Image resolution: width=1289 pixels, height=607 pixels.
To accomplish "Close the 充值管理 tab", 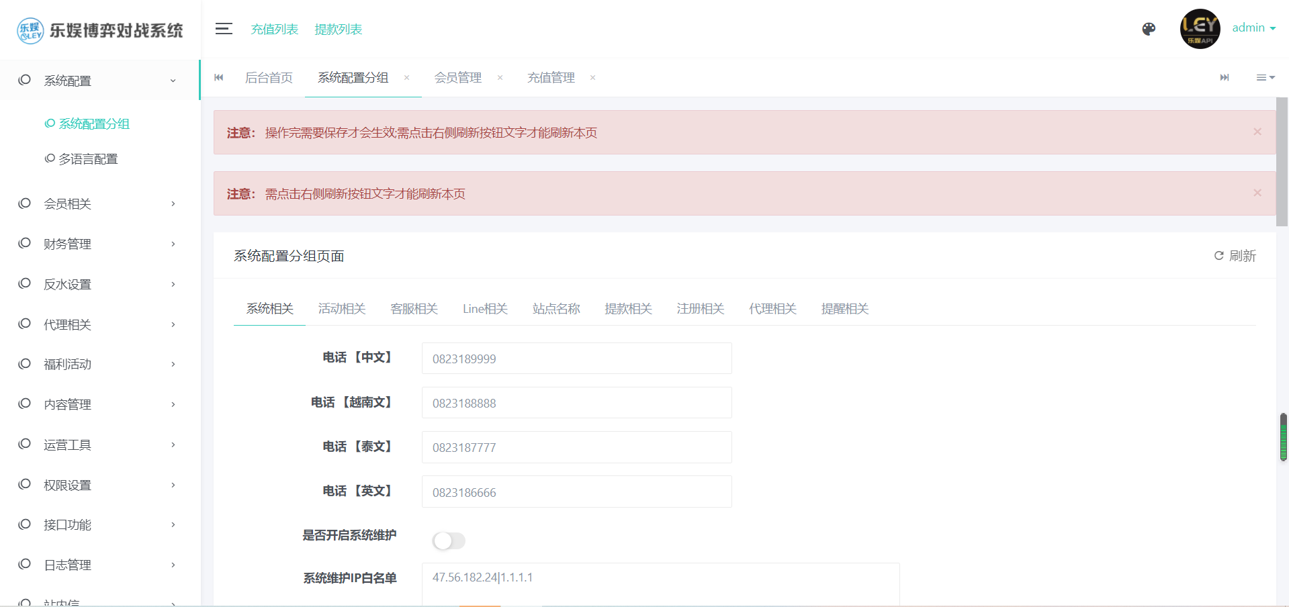I will (x=592, y=78).
